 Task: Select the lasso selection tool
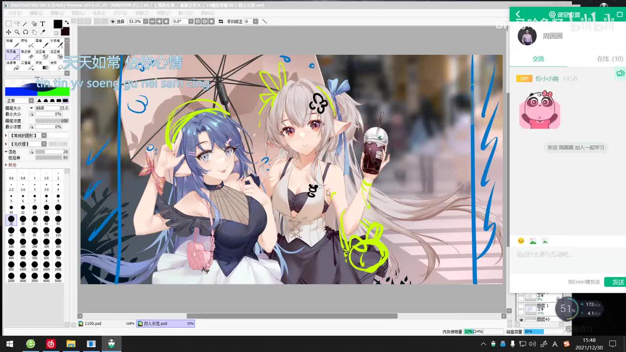pyautogui.click(x=17, y=23)
